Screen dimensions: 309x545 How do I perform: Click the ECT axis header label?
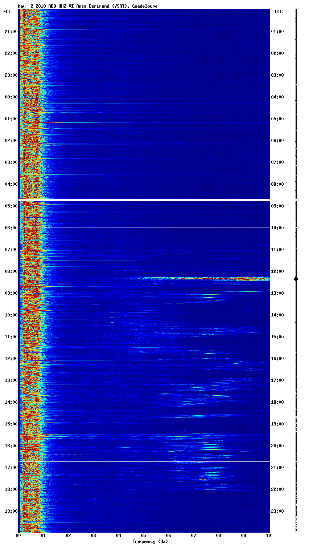[7, 12]
